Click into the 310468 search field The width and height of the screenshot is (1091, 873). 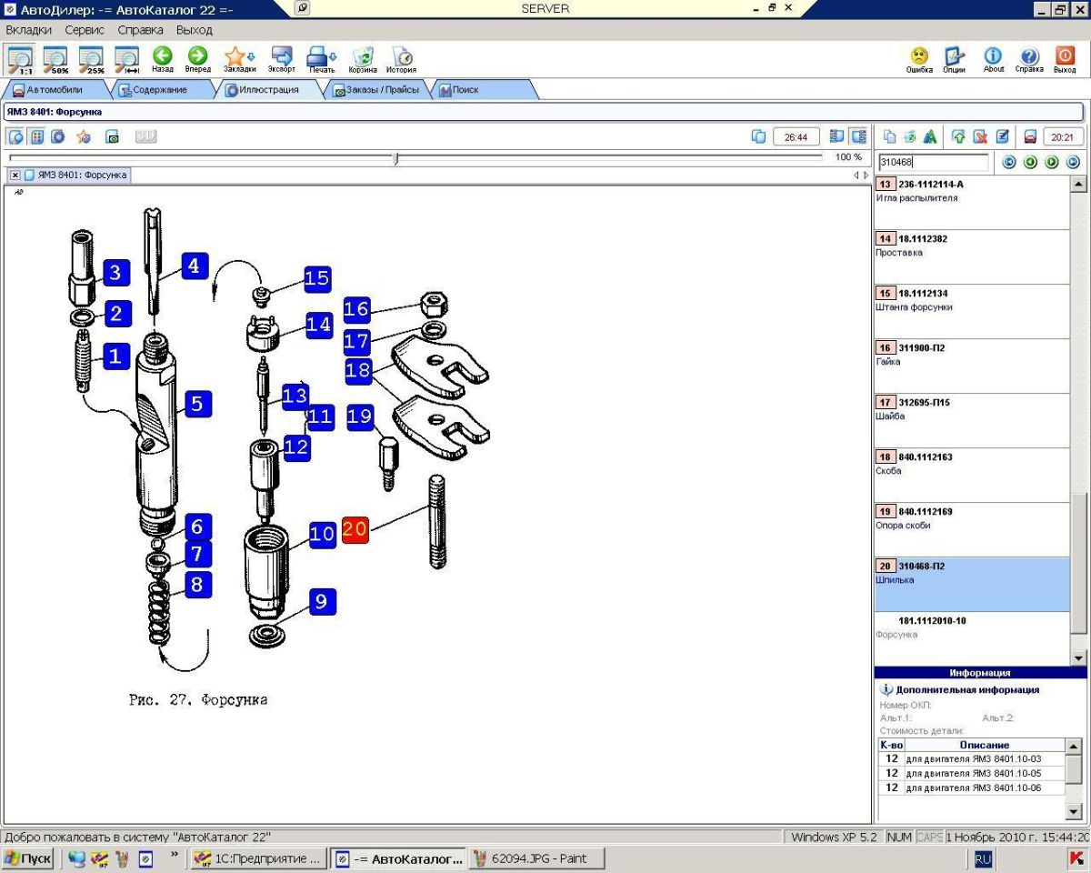(x=933, y=162)
